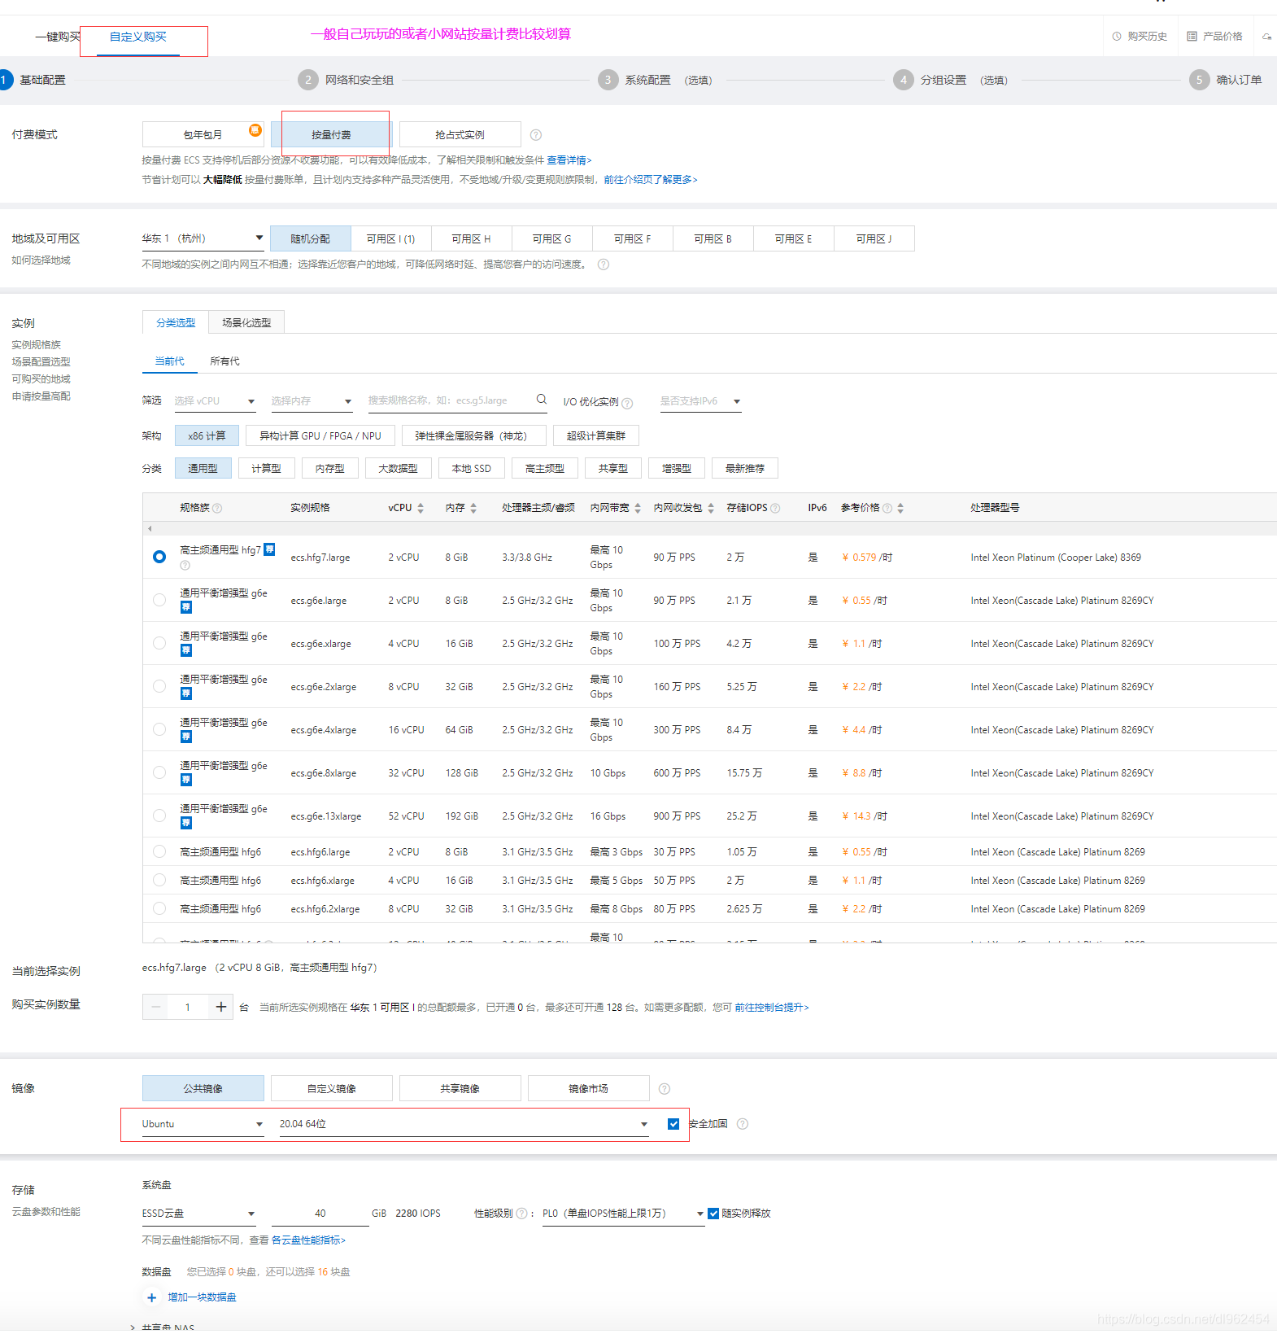Viewport: 1277px width, 1334px height.
Task: Click plus icon to add data disk
Action: tap(151, 1297)
